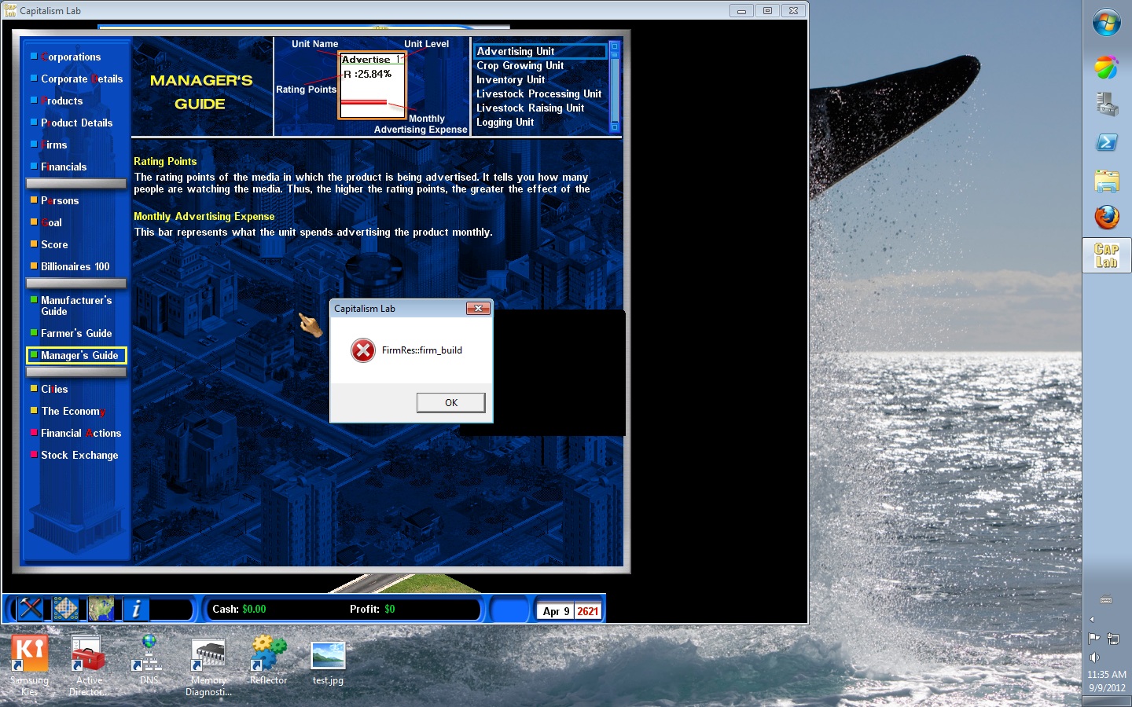Select Inventory Unit in list
Screen dimensions: 1132x707
[510, 79]
